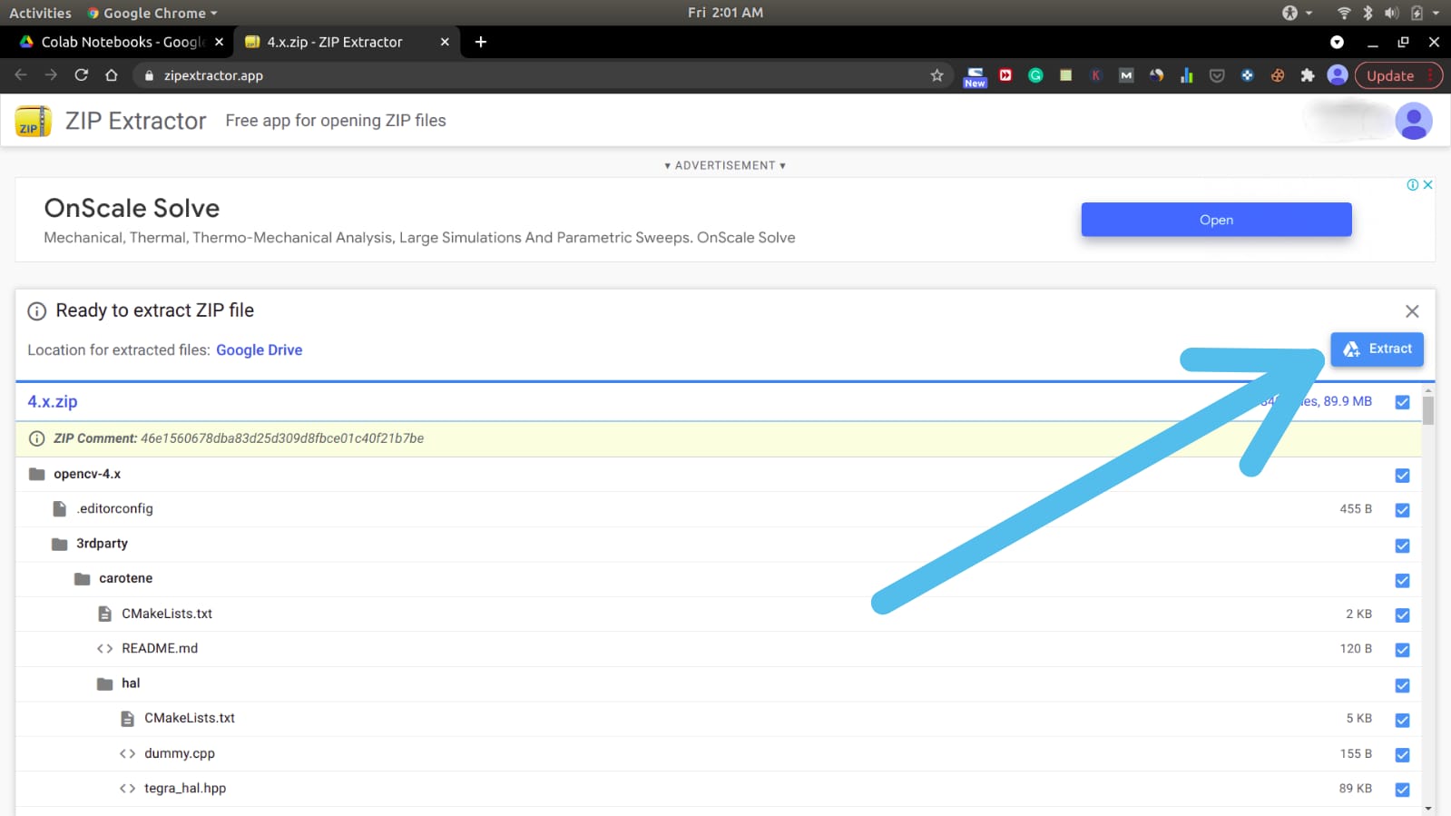Close the Colab Notebooks tab
The width and height of the screenshot is (1451, 816).
click(x=219, y=42)
